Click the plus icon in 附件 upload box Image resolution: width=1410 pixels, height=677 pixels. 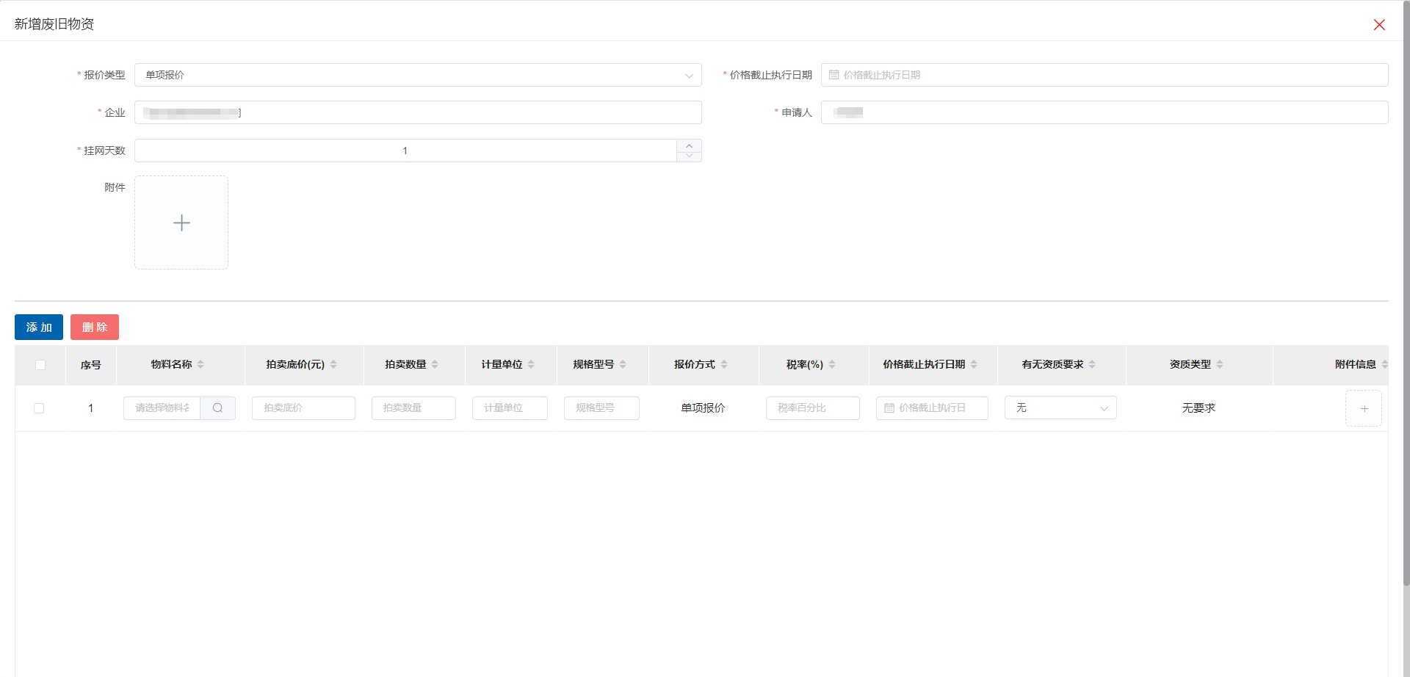click(x=181, y=222)
